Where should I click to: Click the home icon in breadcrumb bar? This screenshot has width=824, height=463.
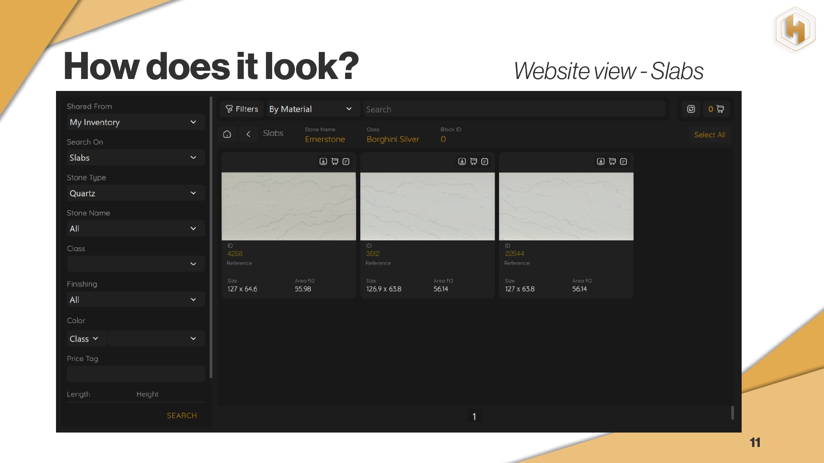pos(227,134)
